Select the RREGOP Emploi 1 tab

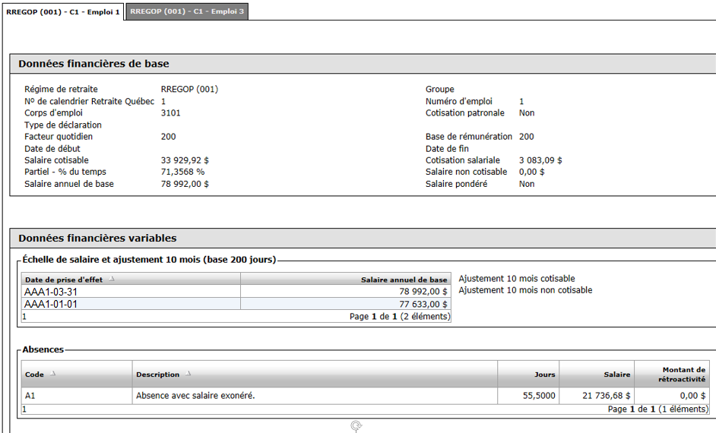pyautogui.click(x=62, y=12)
